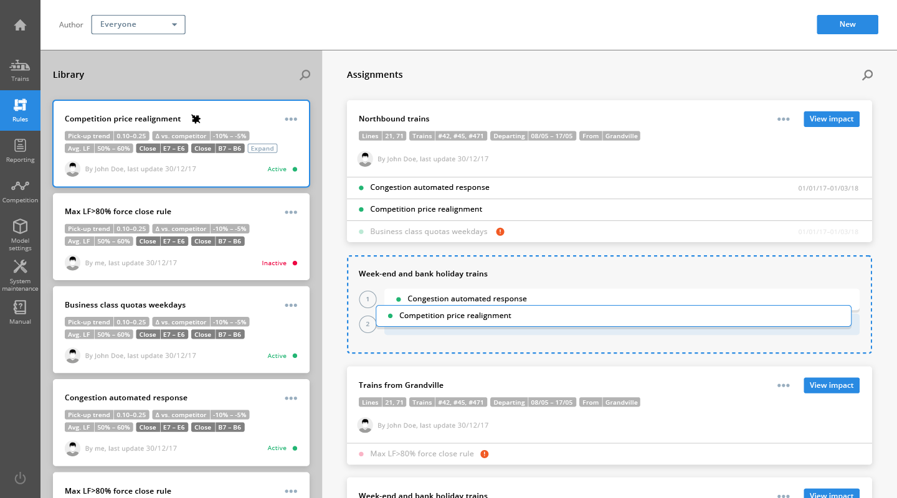Screen dimensions: 897x498
Task: Click date range 01/01/17–01/03/18 on Congestion row
Action: 828,188
